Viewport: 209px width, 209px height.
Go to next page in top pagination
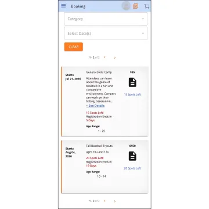coord(115,57)
